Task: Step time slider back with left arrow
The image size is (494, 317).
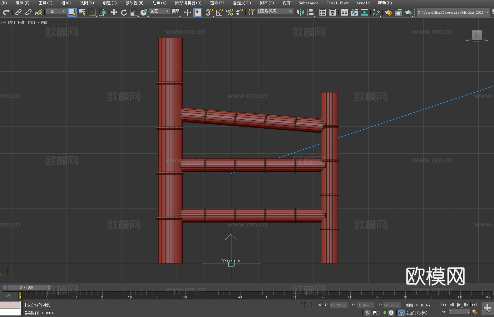Action: [5, 287]
